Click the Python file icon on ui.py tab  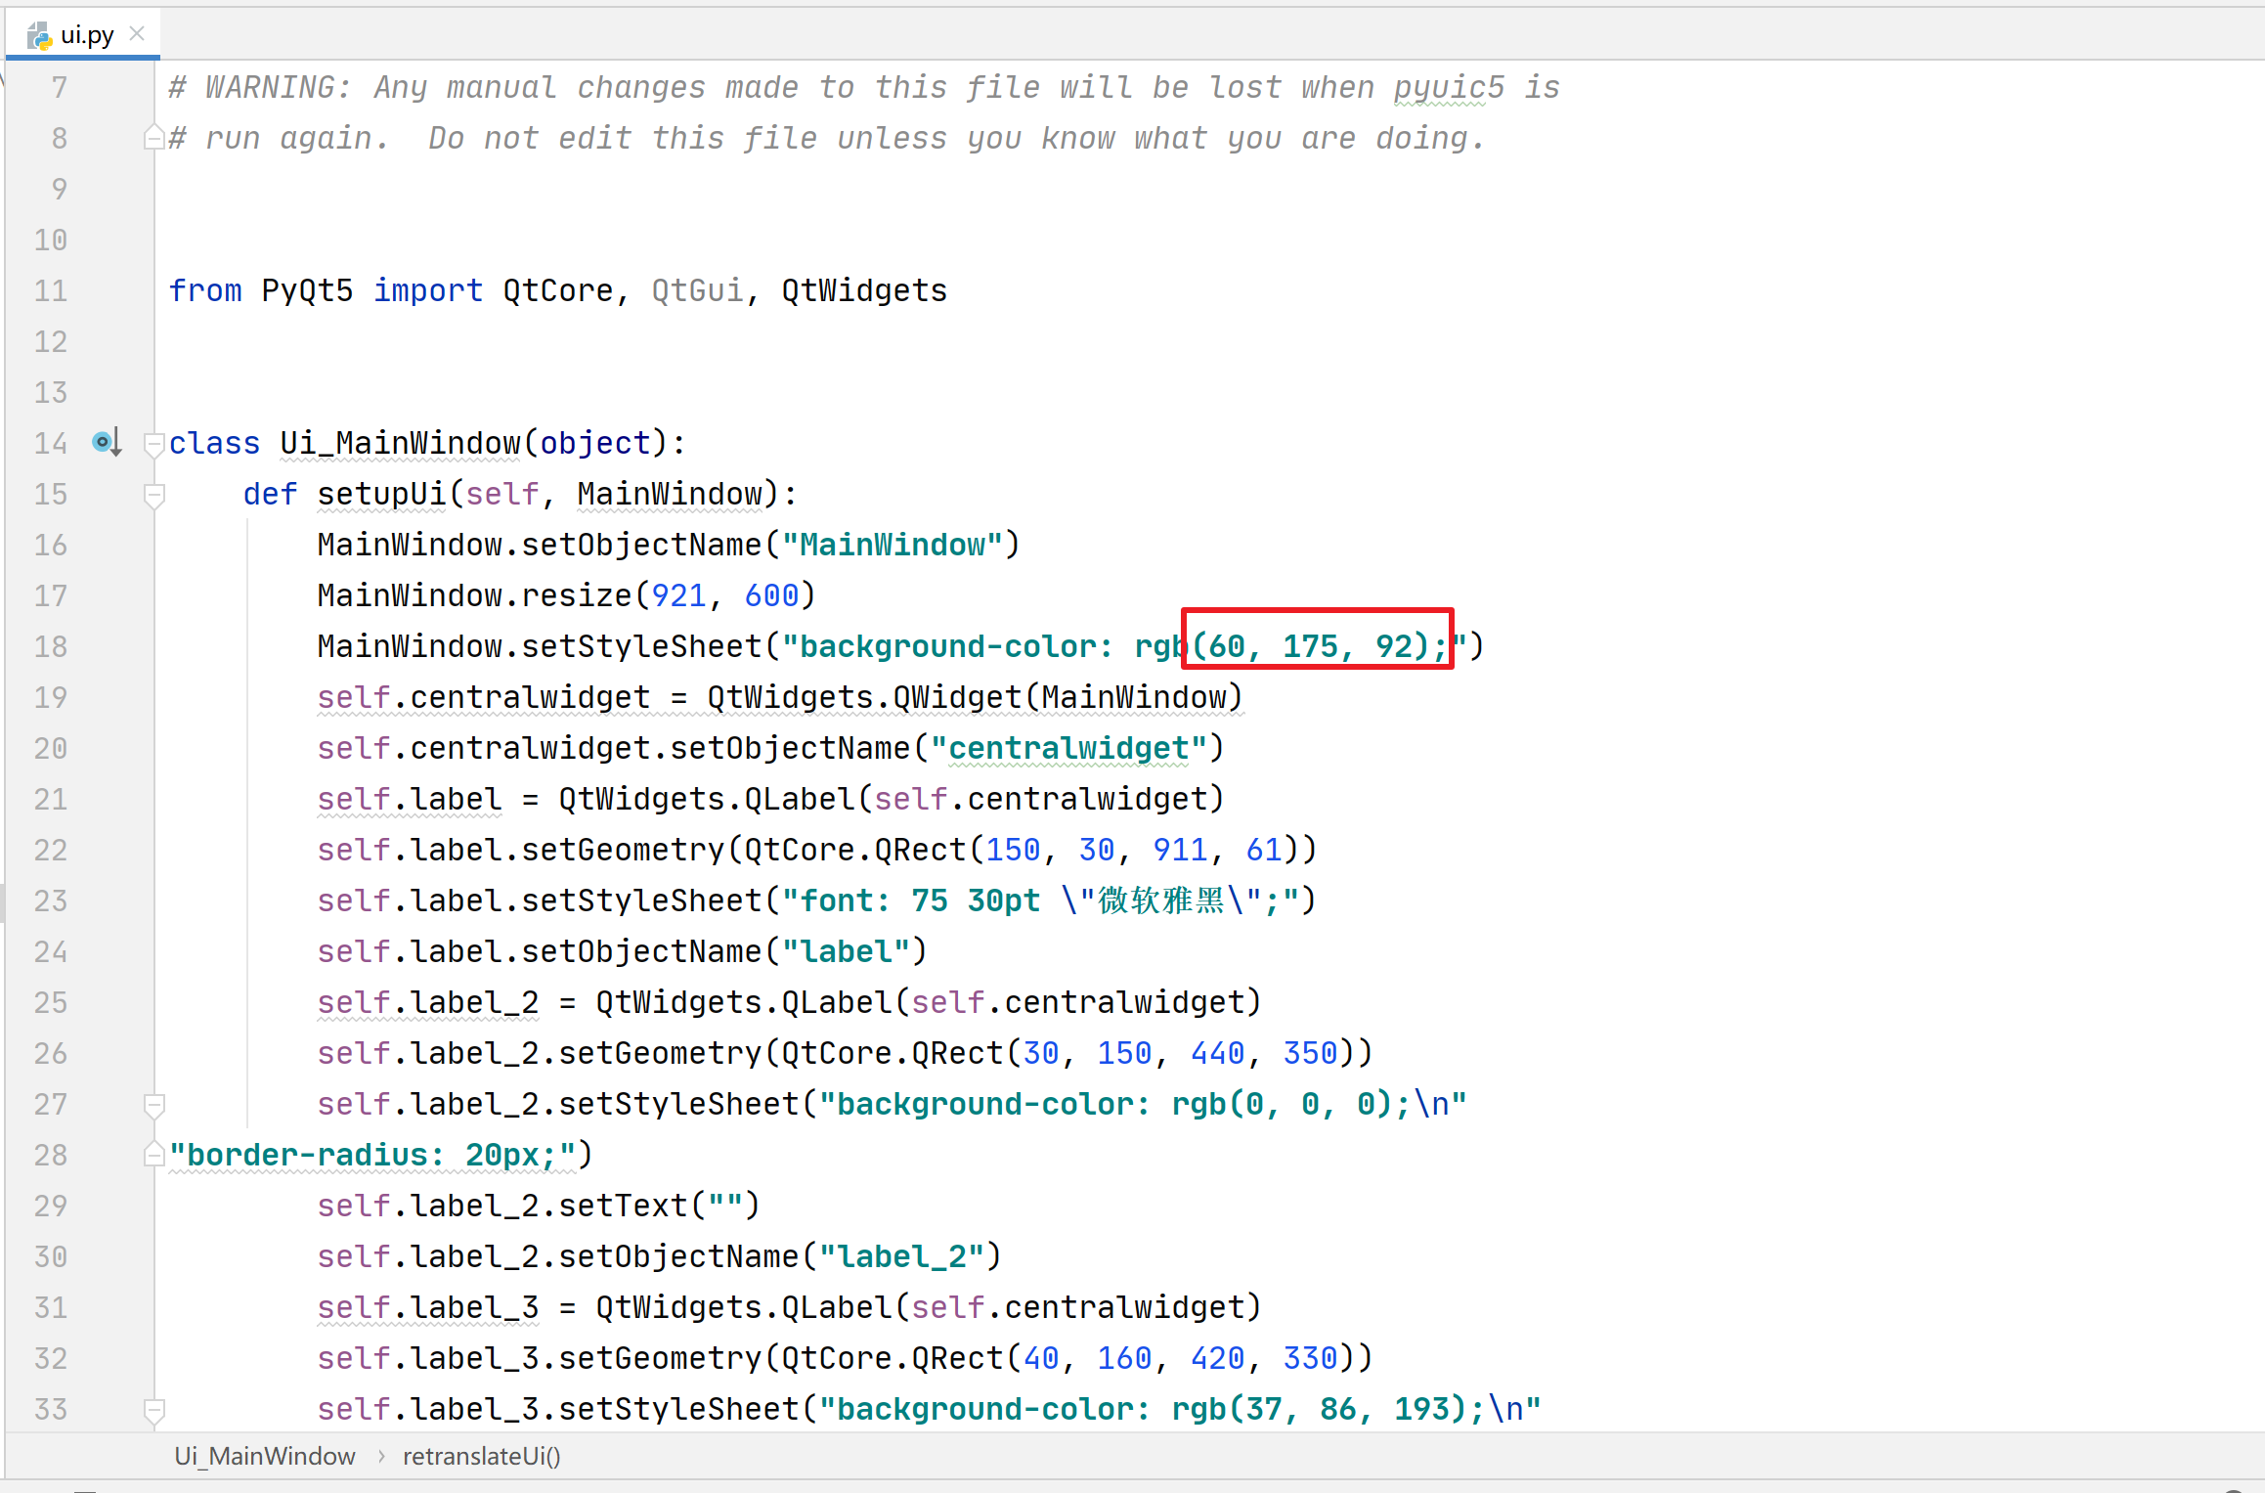39,36
